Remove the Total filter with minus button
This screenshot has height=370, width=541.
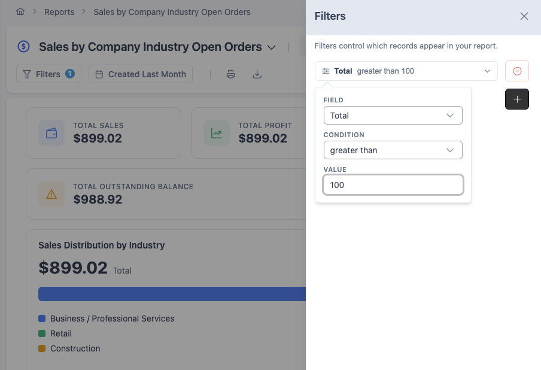[517, 71]
